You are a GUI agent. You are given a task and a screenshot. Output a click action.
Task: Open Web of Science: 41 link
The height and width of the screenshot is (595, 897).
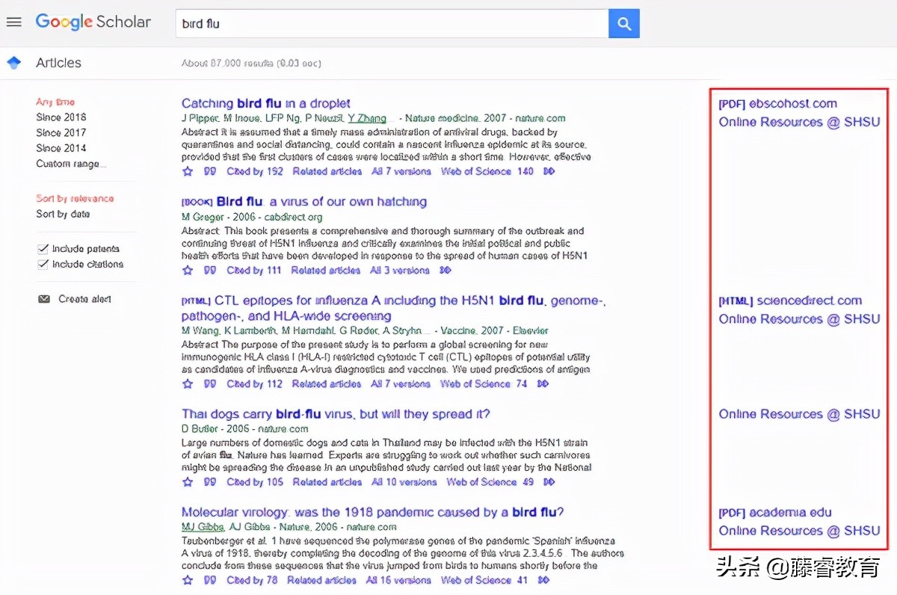484,580
